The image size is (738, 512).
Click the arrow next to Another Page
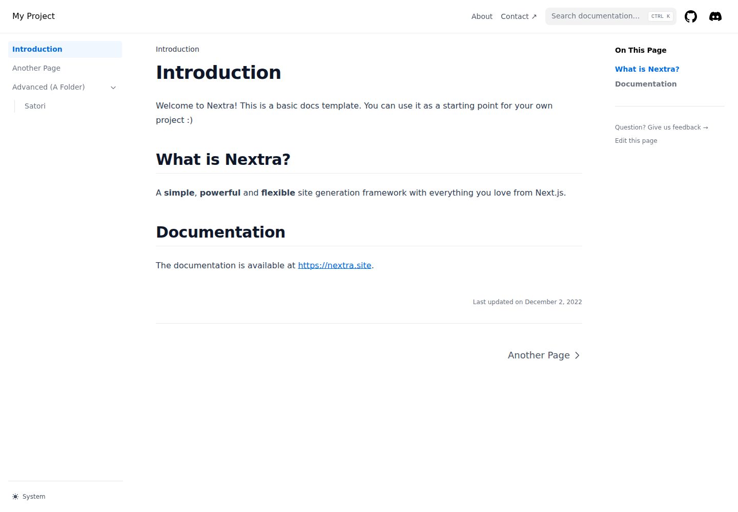(577, 355)
